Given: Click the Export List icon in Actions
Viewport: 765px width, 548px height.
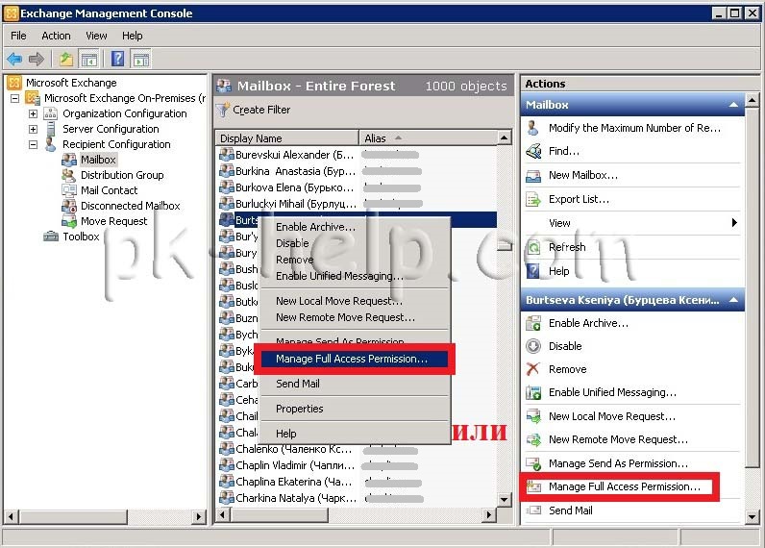Looking at the screenshot, I should pyautogui.click(x=533, y=199).
